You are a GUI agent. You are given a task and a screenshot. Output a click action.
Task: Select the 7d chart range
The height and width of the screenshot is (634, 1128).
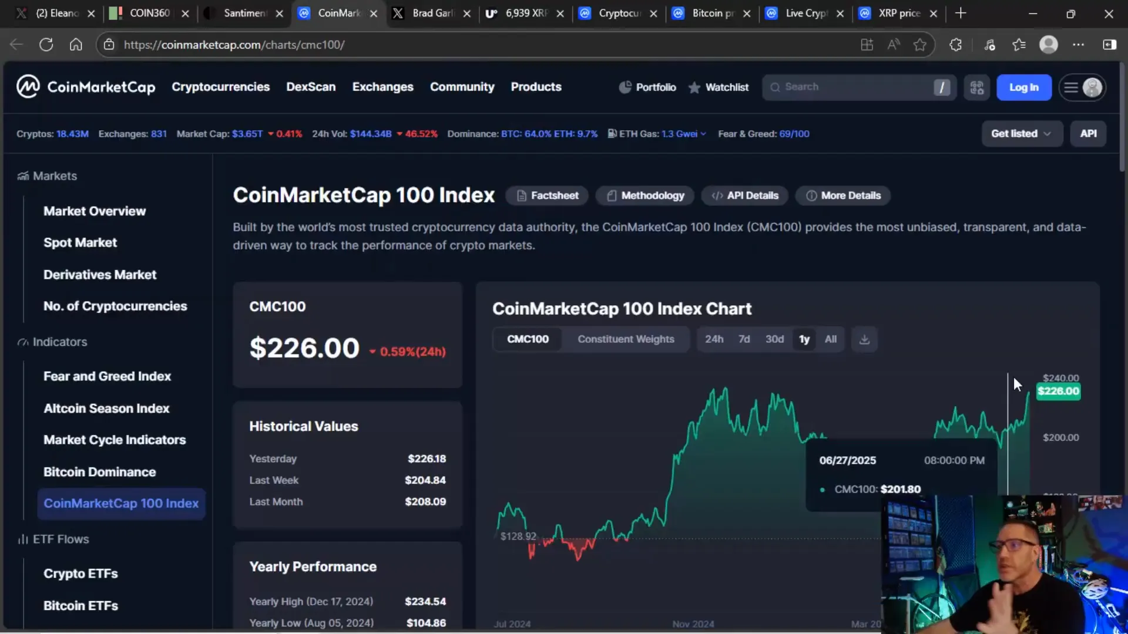click(x=744, y=339)
